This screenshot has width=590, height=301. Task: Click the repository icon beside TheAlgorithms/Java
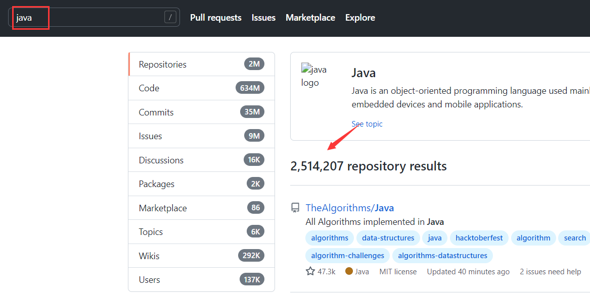coord(295,208)
